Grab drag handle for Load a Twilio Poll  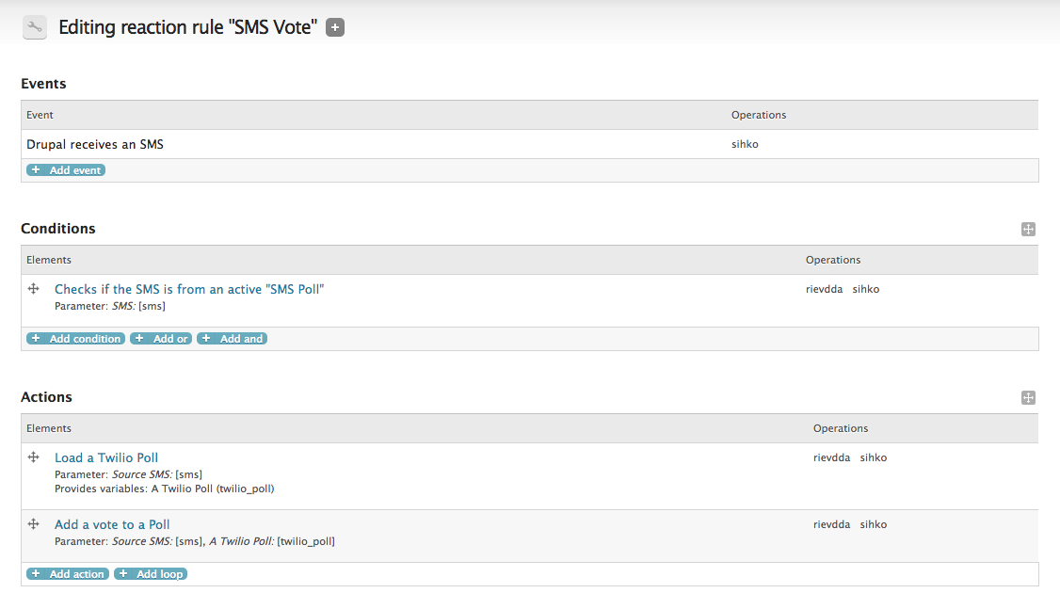point(34,457)
